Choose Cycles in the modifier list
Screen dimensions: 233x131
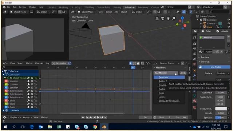[162, 89]
